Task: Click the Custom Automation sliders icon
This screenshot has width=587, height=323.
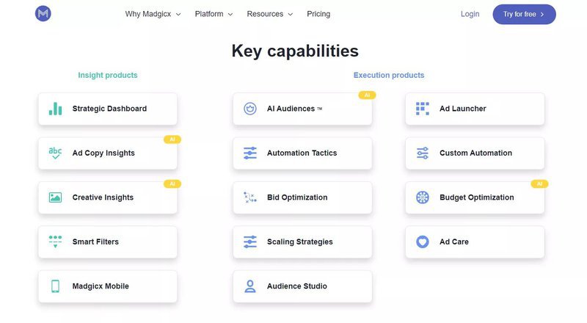Action: (423, 153)
